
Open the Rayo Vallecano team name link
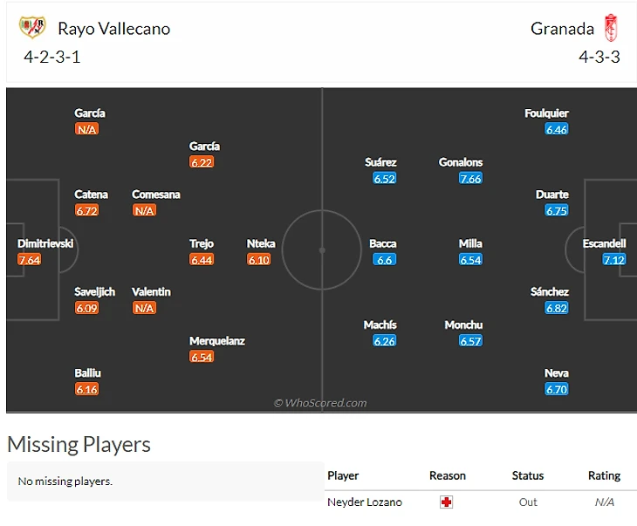[113, 29]
